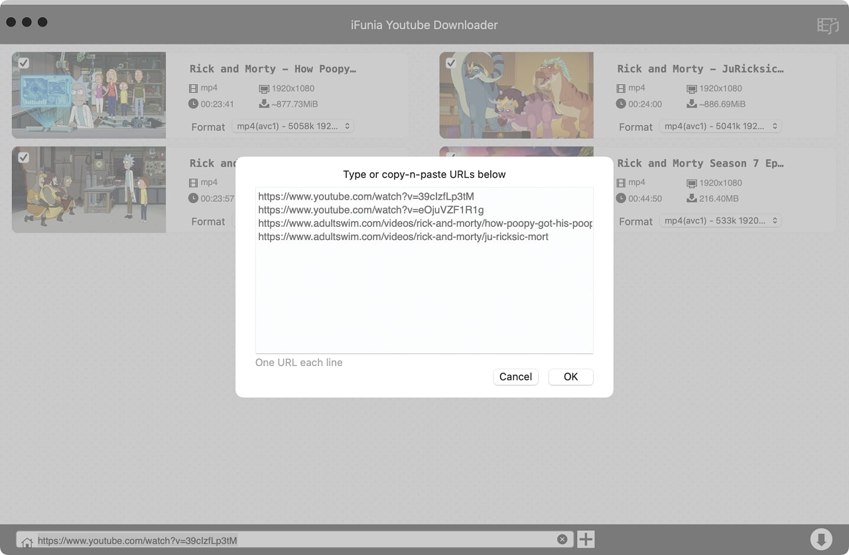
Task: Confirm URLs with the OK button
Action: (x=570, y=377)
